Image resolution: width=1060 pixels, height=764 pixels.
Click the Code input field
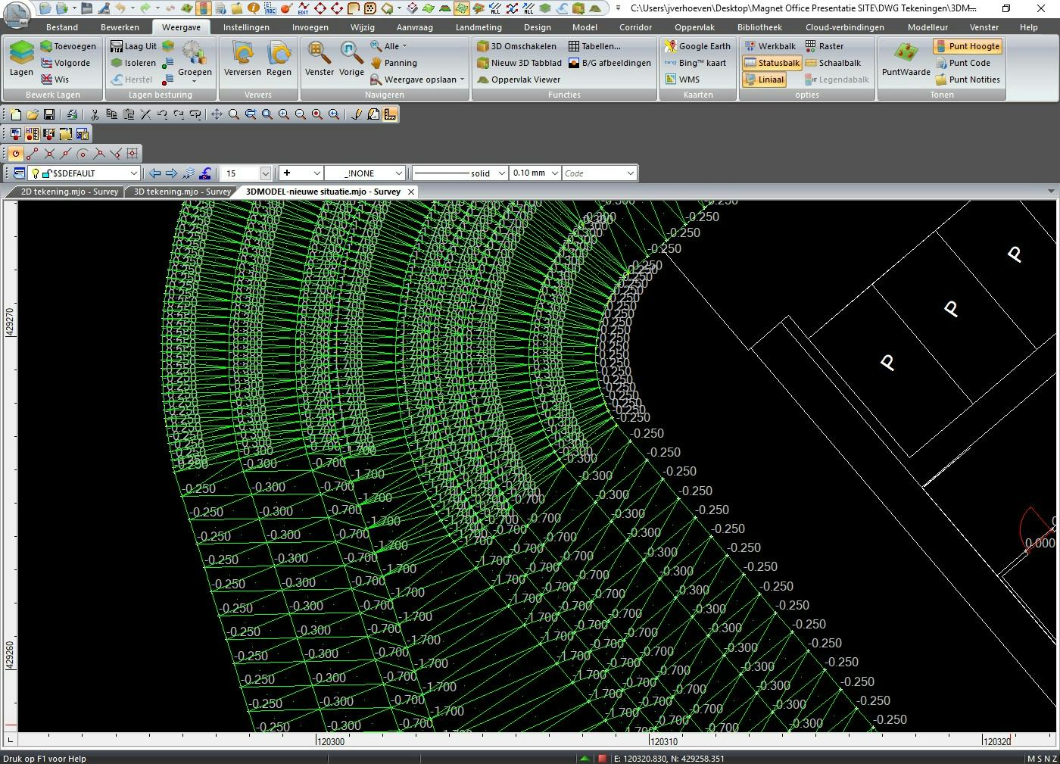tap(592, 173)
